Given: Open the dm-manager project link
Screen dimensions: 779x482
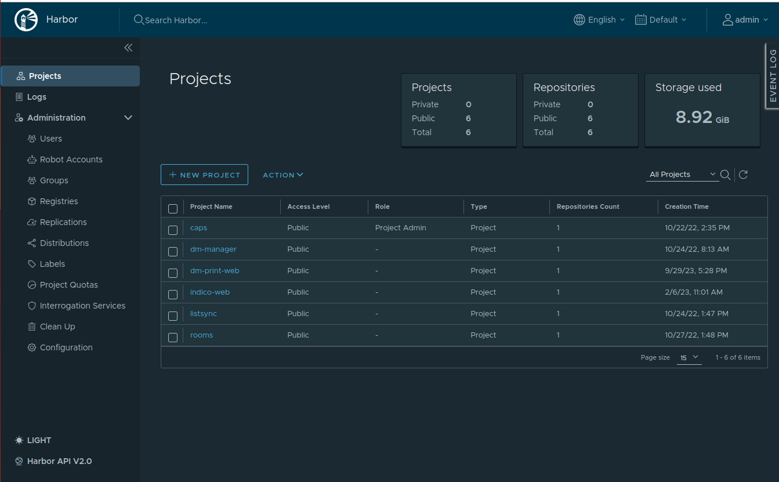Looking at the screenshot, I should tap(213, 249).
